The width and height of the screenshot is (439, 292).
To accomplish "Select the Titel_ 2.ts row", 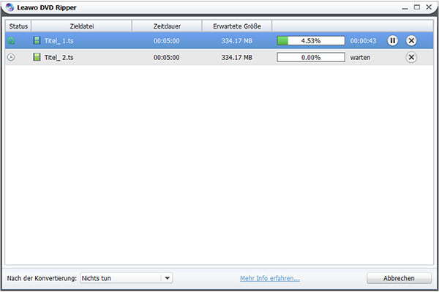I will 219,57.
